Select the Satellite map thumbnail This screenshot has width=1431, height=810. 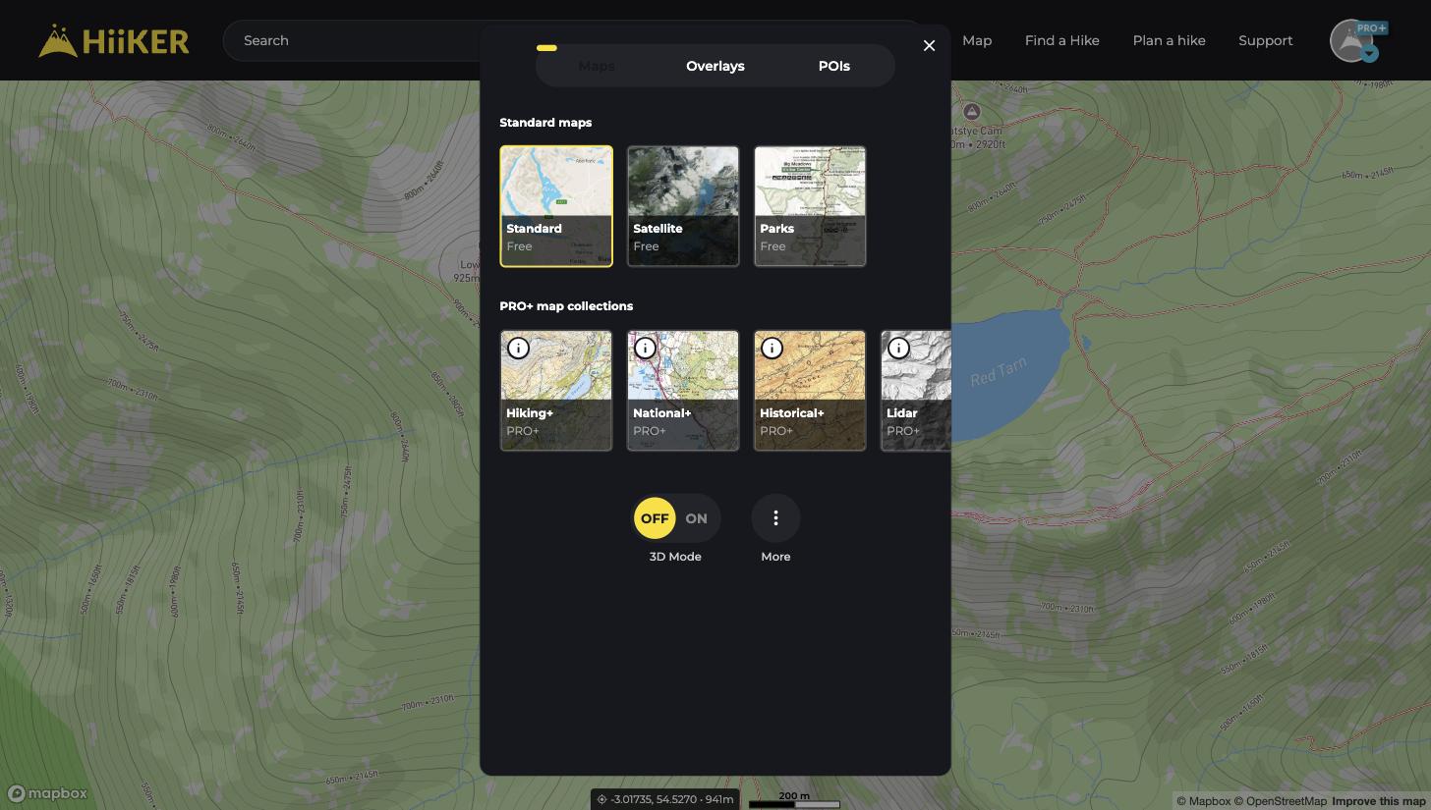pos(683,206)
